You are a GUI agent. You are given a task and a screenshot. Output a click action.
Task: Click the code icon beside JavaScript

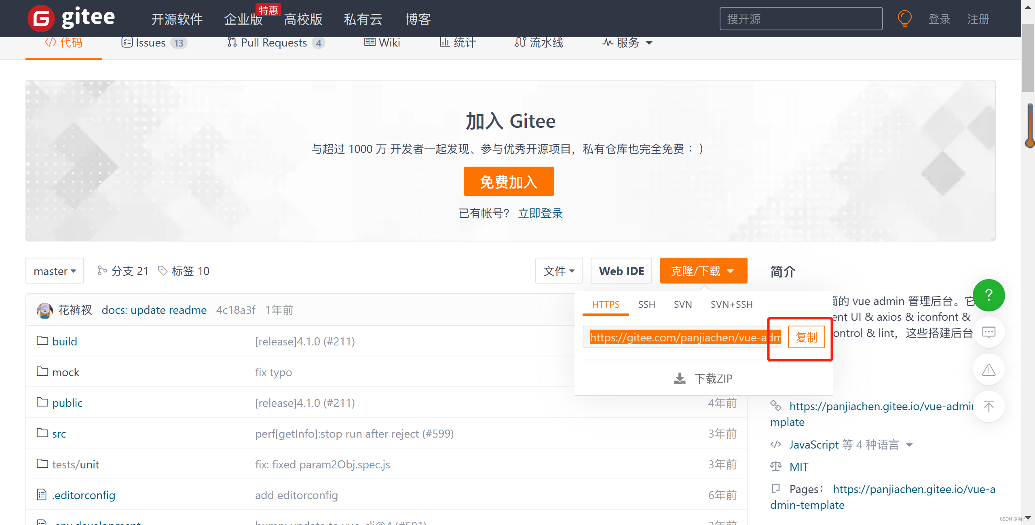[x=775, y=444]
